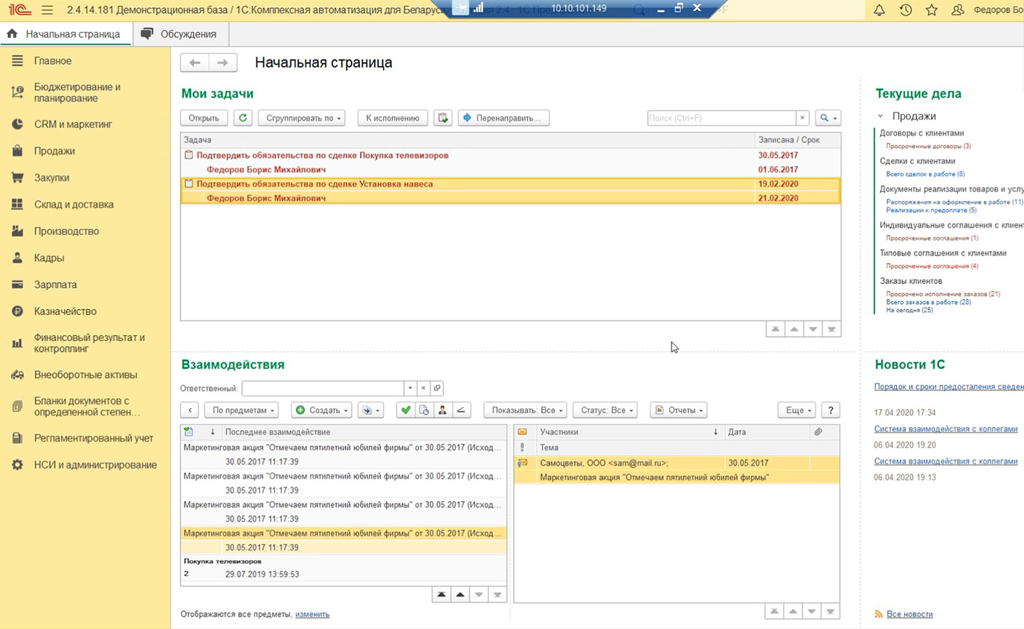Open the Склад и доставка section
Screen dimensions: 1024x629
pos(74,204)
